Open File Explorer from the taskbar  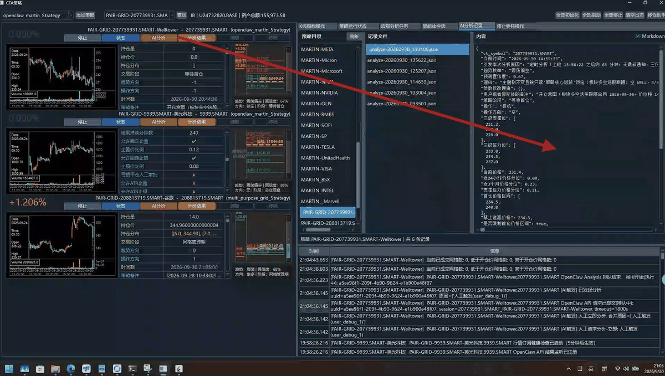[55, 368]
